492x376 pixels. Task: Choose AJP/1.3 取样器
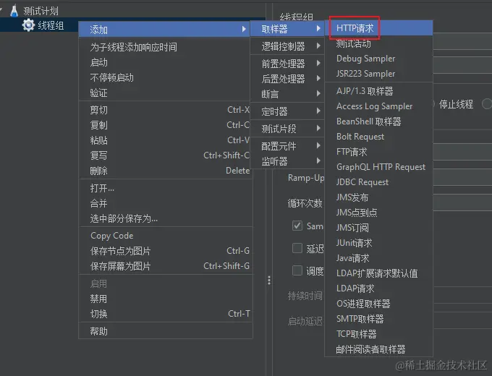coord(378,91)
